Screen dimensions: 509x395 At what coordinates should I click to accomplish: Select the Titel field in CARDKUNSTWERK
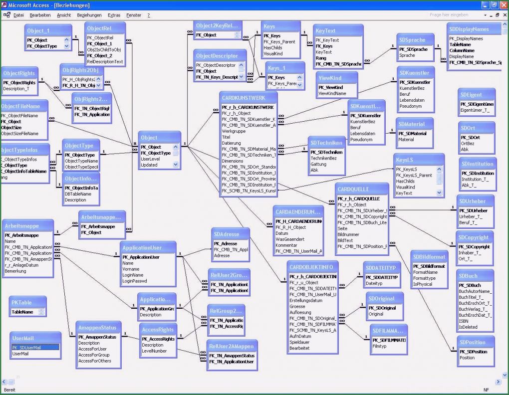(226, 137)
